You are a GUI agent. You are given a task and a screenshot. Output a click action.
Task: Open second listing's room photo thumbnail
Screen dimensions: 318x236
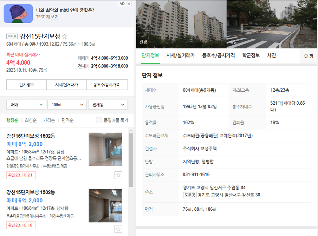105,206
